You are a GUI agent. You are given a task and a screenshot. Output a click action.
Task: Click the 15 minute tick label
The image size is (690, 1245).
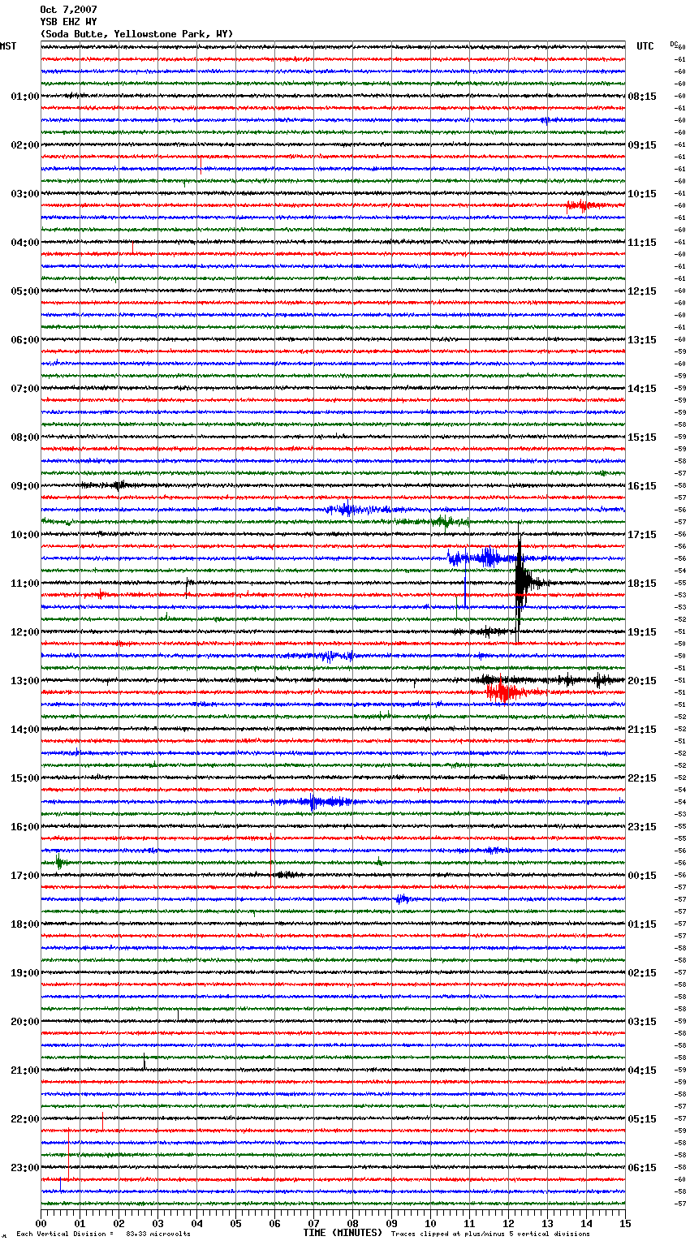pos(625,1223)
